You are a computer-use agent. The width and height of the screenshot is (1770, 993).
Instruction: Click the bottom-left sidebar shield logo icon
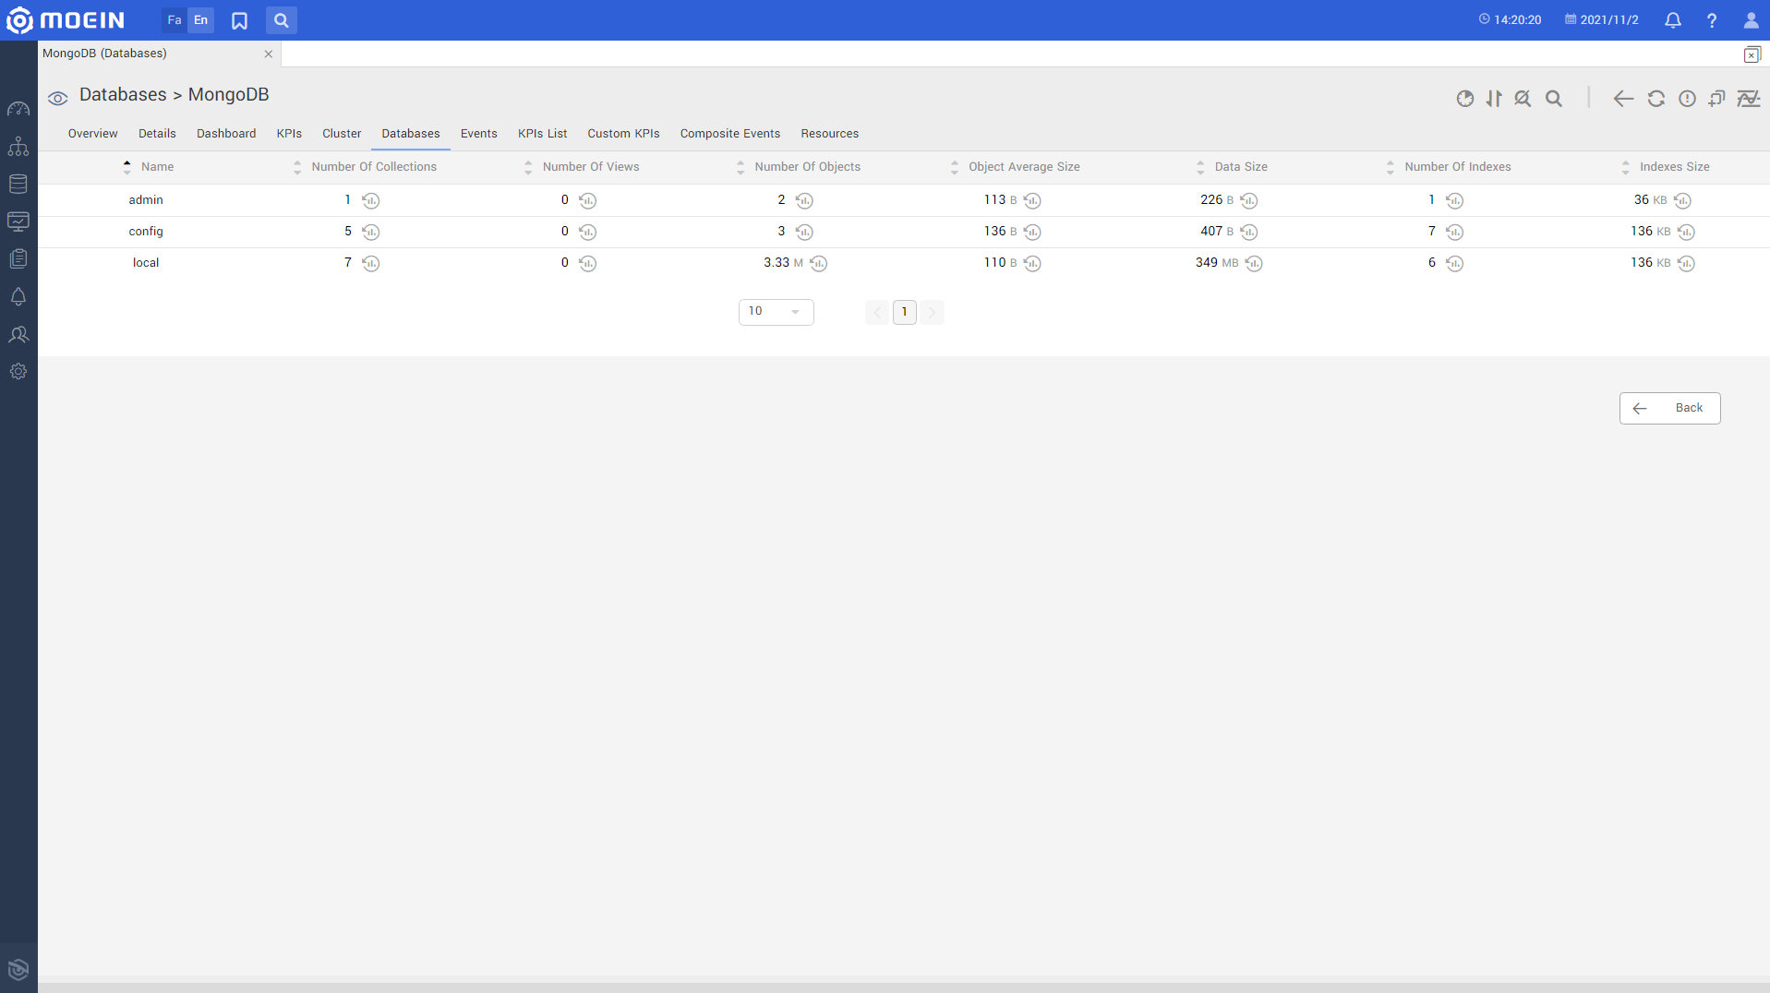point(18,969)
